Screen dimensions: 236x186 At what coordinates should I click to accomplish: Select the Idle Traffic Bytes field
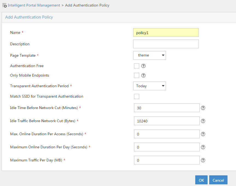[167, 121]
